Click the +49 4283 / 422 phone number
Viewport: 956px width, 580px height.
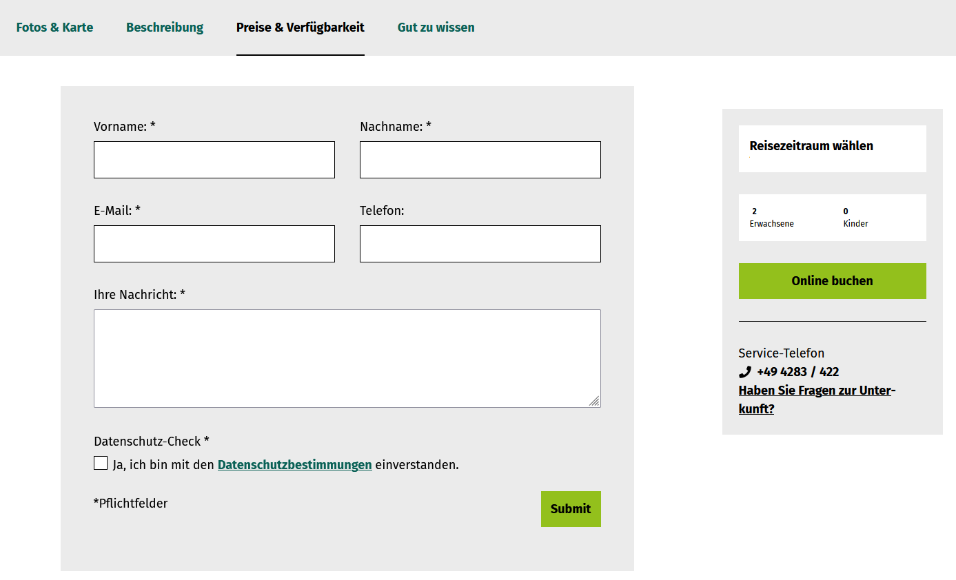(x=797, y=372)
